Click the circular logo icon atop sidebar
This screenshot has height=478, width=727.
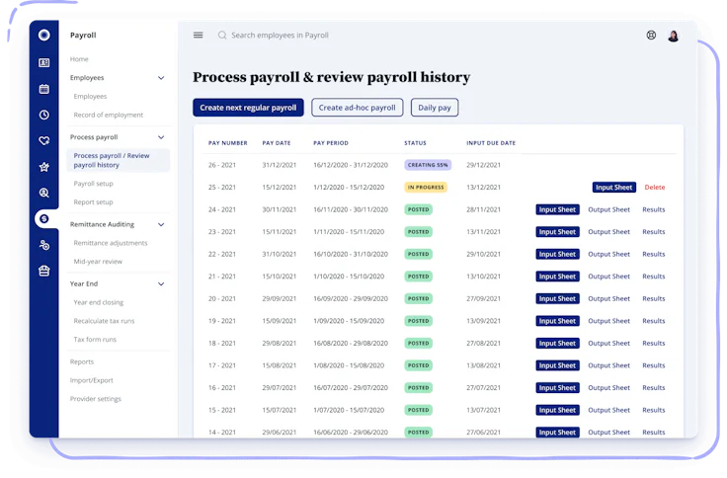(x=44, y=35)
